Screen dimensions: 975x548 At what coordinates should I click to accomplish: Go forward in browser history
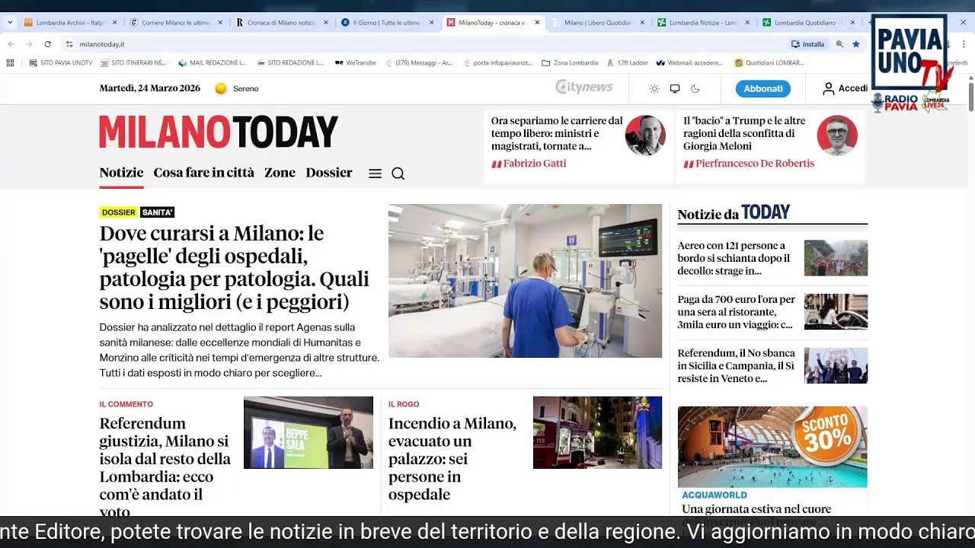29,44
